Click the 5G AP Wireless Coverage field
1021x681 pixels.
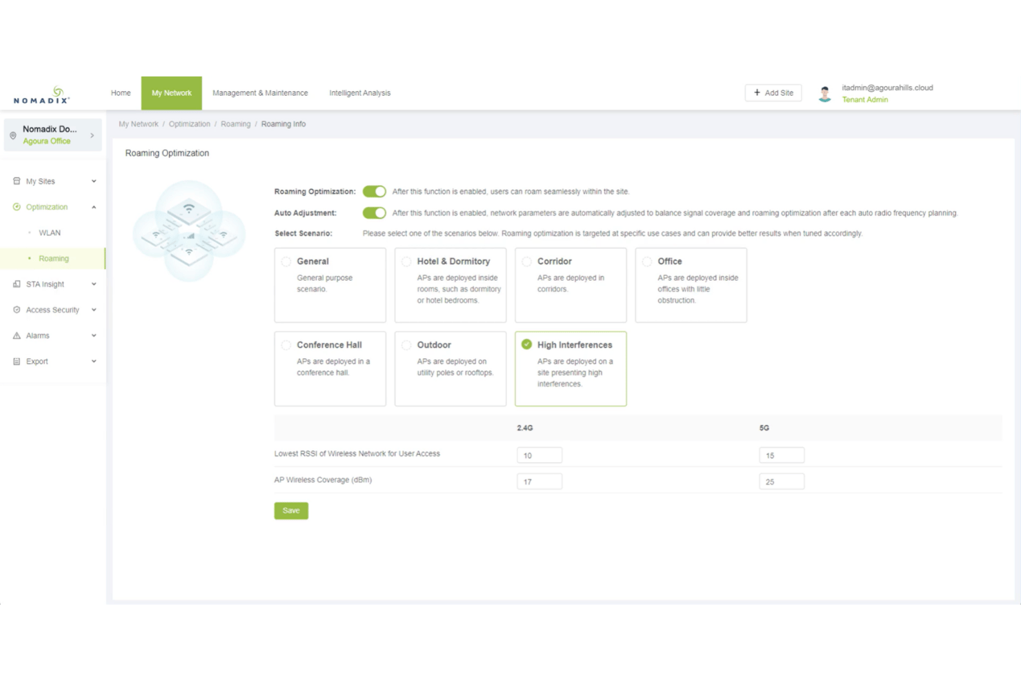782,482
